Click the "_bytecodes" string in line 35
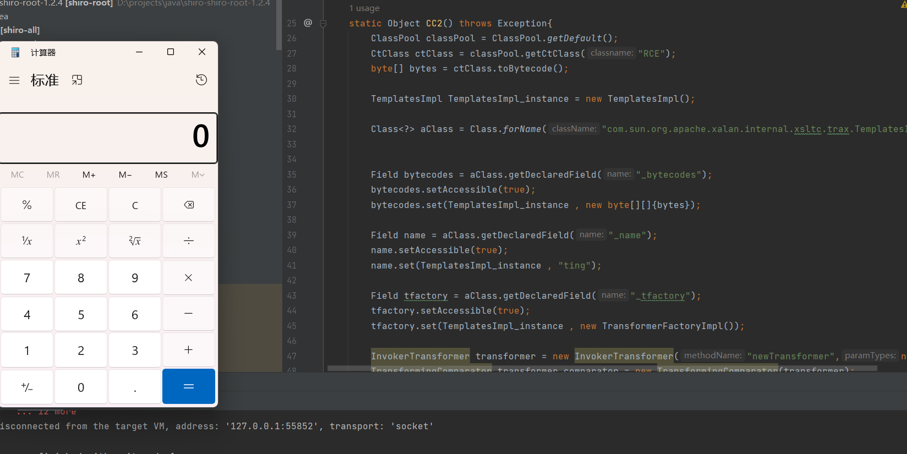907x454 pixels. click(669, 174)
